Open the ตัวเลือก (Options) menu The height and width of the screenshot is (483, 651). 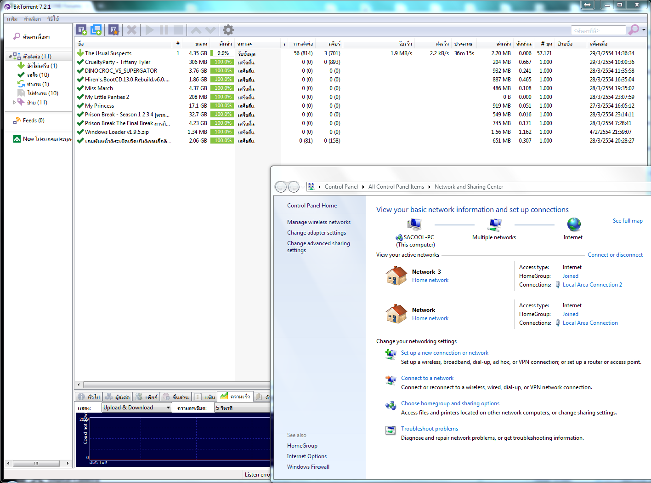pos(32,19)
